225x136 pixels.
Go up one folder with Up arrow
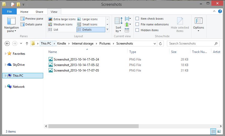coord(27,43)
